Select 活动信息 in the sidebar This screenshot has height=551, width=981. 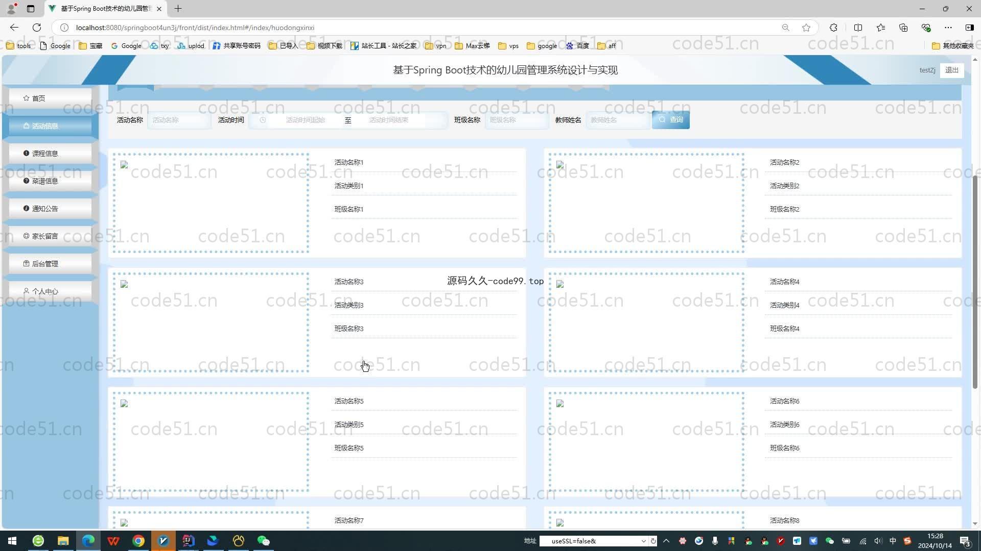click(50, 126)
